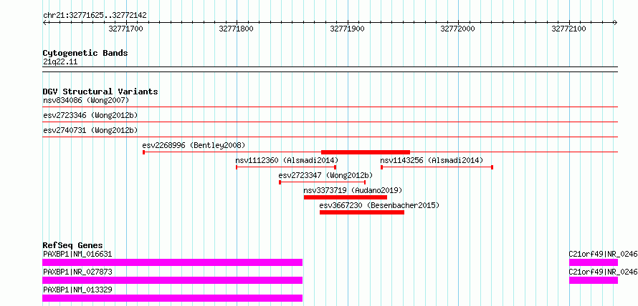Click the RefSeq Genes track title
The image size is (638, 306).
pos(73,245)
